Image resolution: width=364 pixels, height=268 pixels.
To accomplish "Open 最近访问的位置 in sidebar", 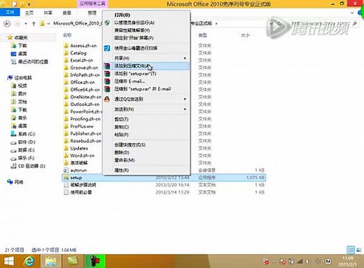I will [x=33, y=62].
